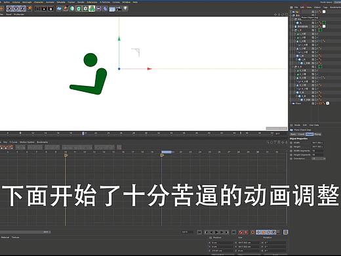Click the Plane row's layer square
Image resolution: width=341 pixels, height=256 pixels.
(313, 103)
